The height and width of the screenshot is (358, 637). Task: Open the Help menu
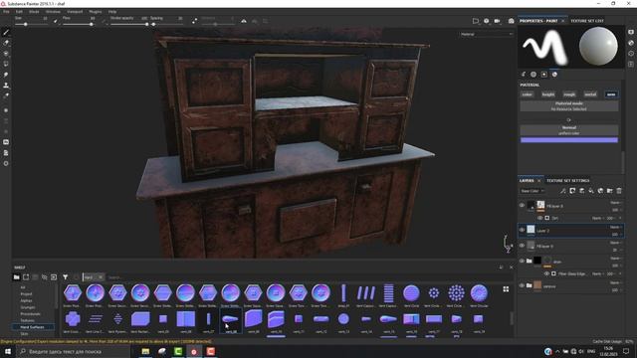112,12
